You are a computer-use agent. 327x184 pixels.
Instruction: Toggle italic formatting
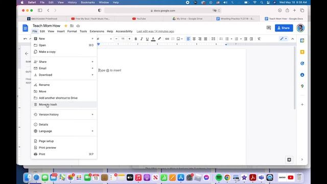[x=142, y=39]
